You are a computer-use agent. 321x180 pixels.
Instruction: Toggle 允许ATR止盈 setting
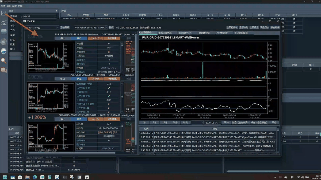pyautogui.click(x=109, y=108)
